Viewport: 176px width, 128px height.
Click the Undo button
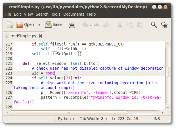pos(91,24)
